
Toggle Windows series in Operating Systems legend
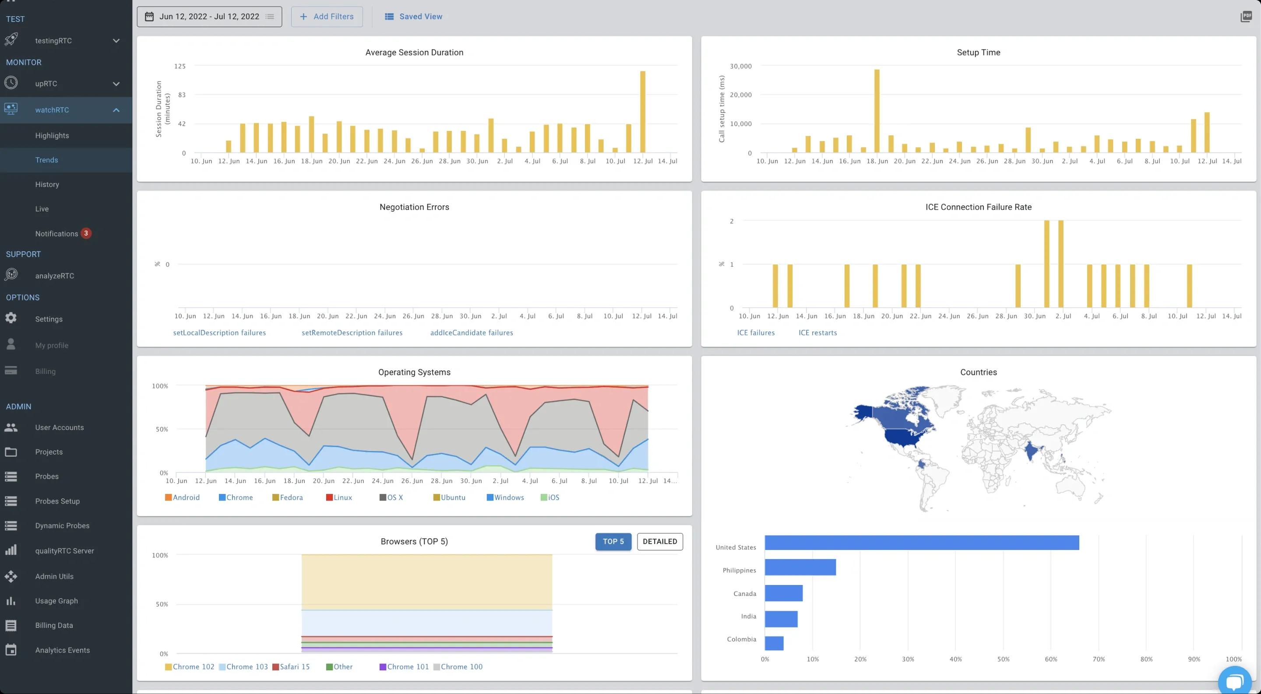coord(505,497)
